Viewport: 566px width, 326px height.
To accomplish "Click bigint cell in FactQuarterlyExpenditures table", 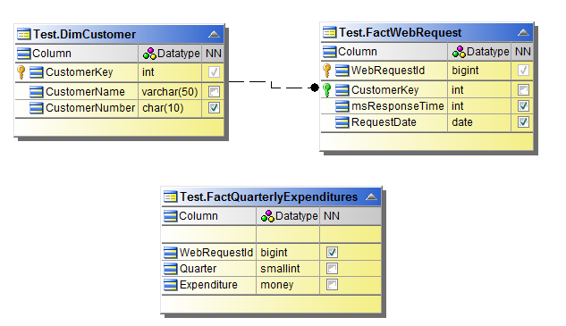I will coord(288,253).
